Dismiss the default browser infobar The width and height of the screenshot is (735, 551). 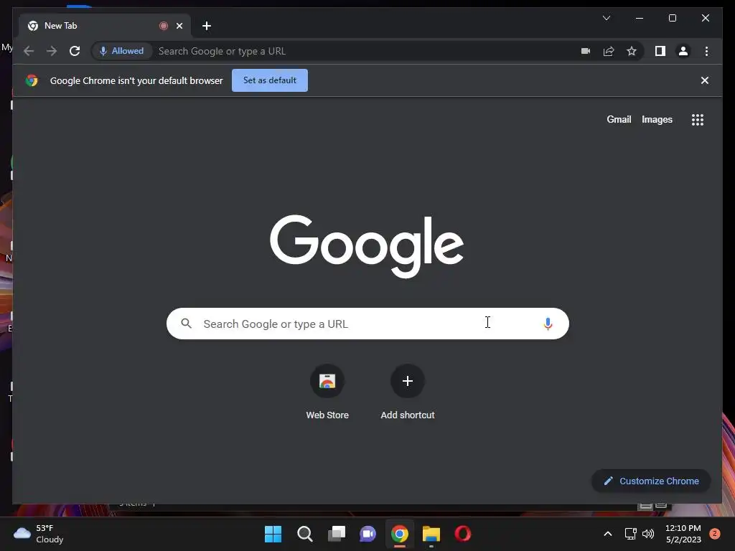pos(704,80)
